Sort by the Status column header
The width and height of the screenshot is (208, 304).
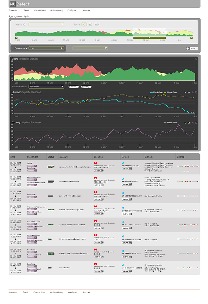(x=51, y=157)
